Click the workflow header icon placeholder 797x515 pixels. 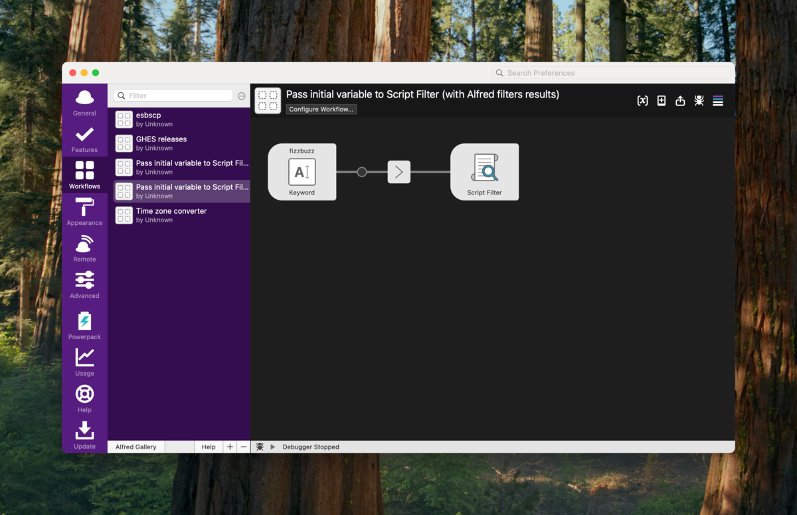click(x=268, y=101)
